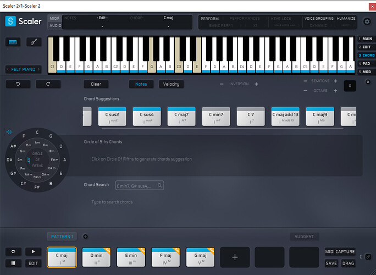The height and width of the screenshot is (275, 376).
Task: Click Am on the circle of fifths
Action: (37, 142)
